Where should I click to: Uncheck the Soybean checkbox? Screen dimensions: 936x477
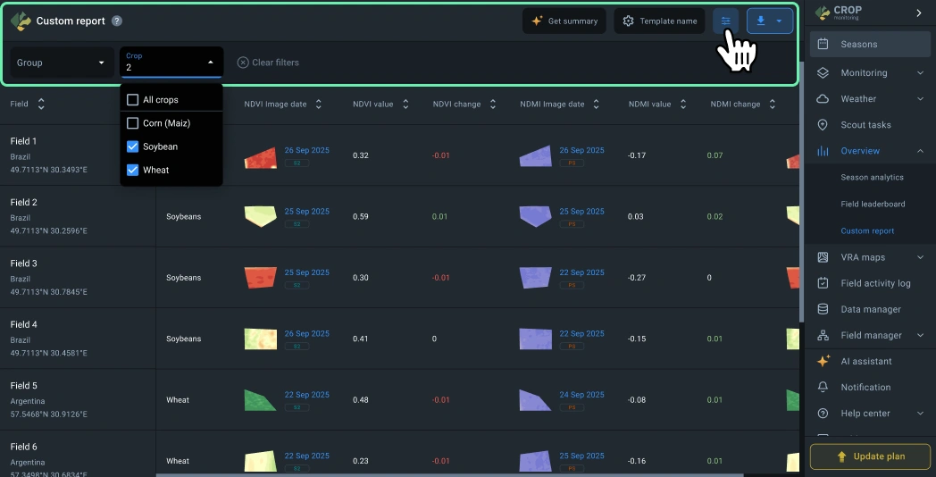133,146
